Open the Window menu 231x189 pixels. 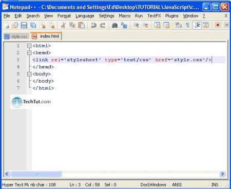190,16
